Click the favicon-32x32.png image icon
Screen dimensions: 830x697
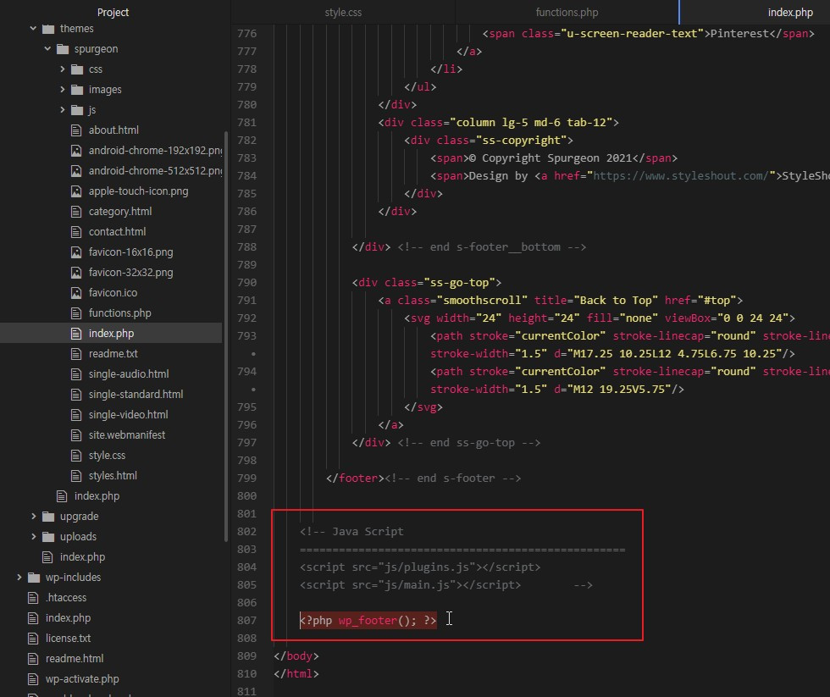click(x=76, y=273)
